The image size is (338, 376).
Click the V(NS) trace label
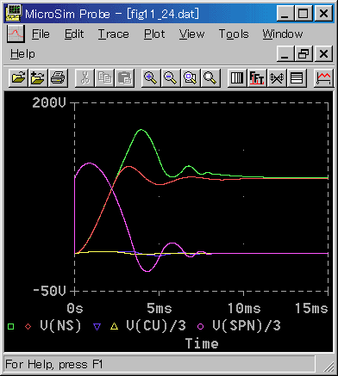(60, 326)
